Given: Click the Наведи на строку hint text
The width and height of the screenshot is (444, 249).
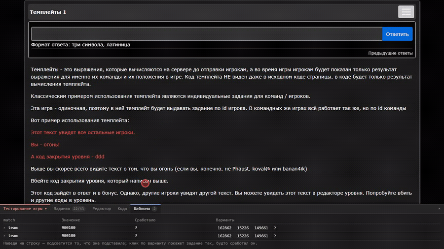Looking at the screenshot, I should pyautogui.click(x=130, y=243).
